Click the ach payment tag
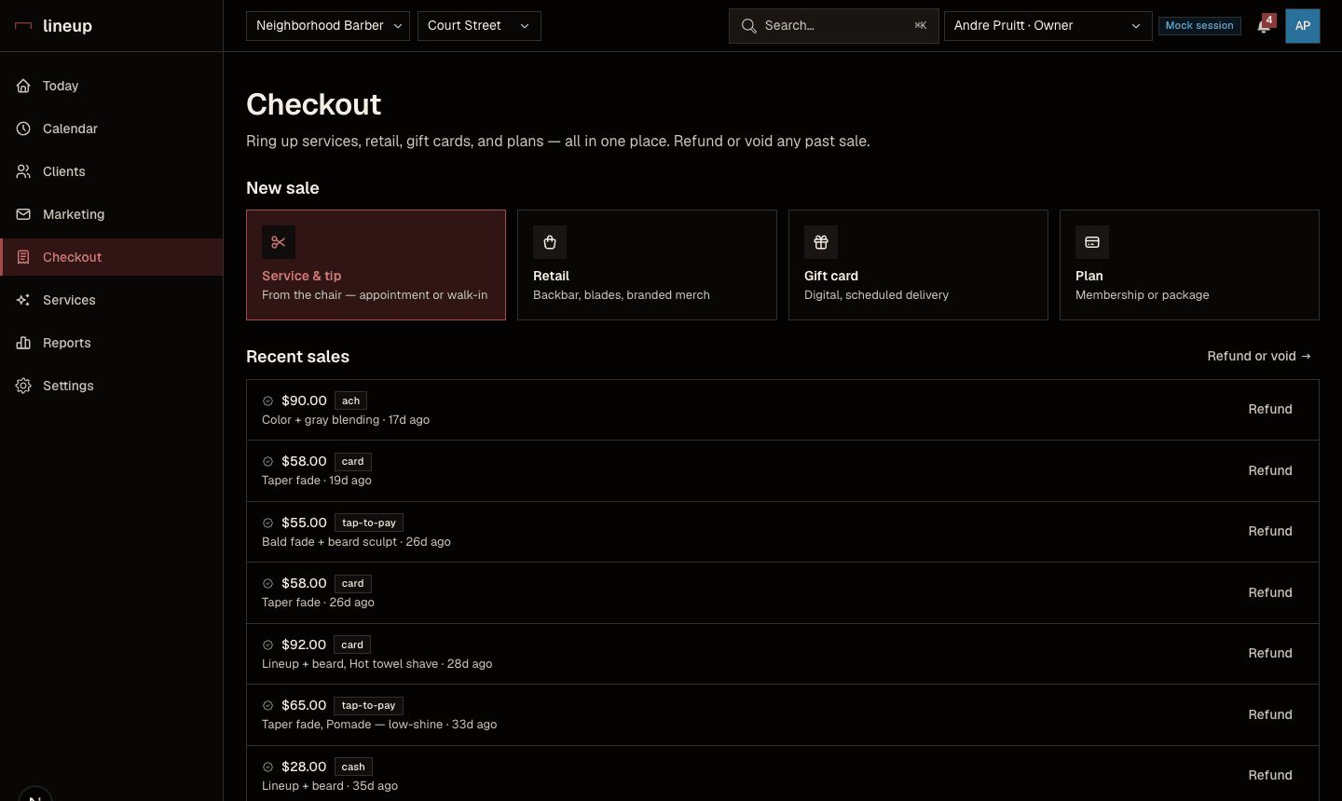 350,400
